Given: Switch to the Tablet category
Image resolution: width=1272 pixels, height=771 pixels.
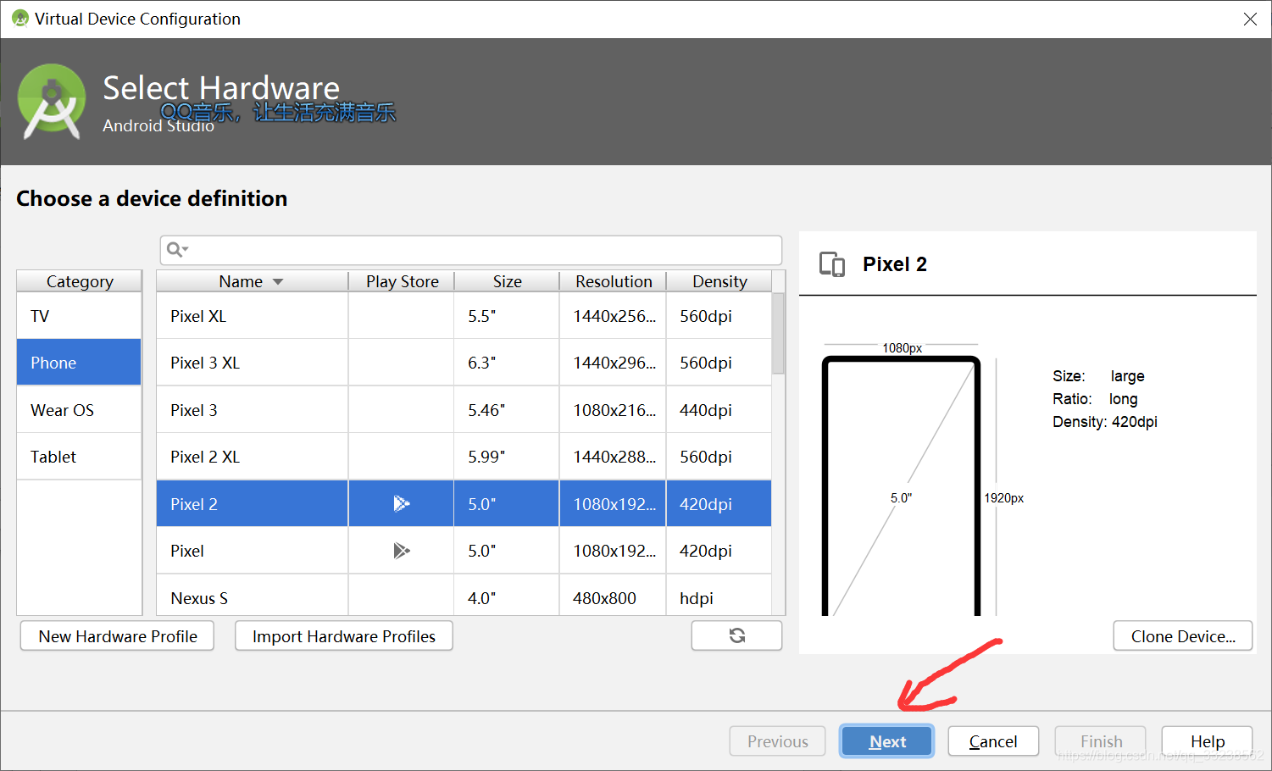Looking at the screenshot, I should [x=79, y=457].
